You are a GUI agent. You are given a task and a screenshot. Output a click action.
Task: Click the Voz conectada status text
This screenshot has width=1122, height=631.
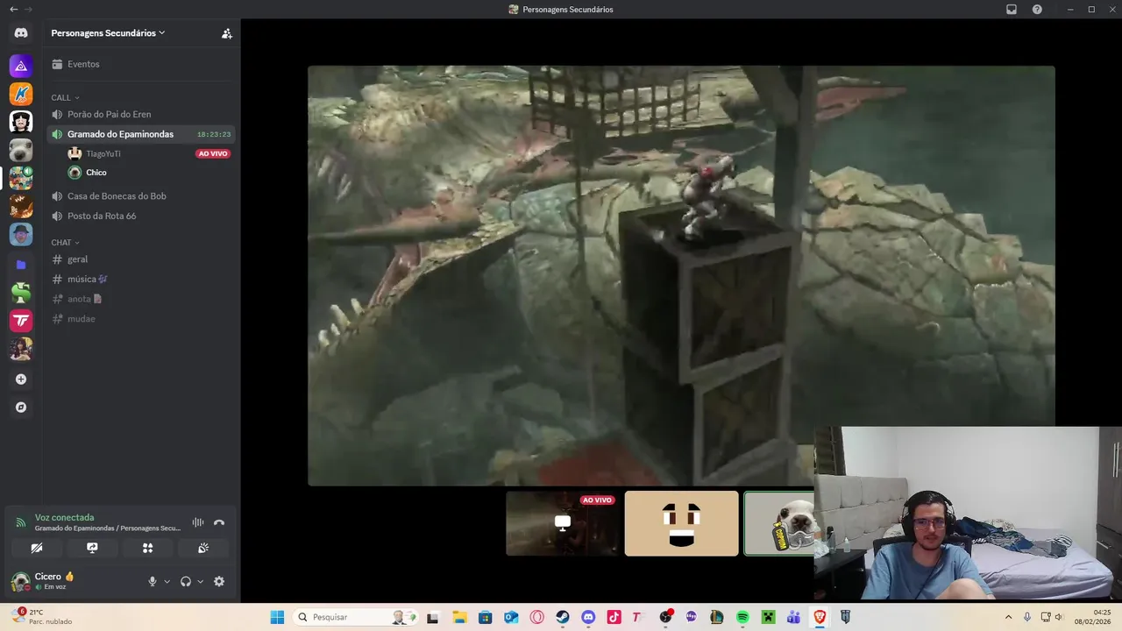(64, 517)
